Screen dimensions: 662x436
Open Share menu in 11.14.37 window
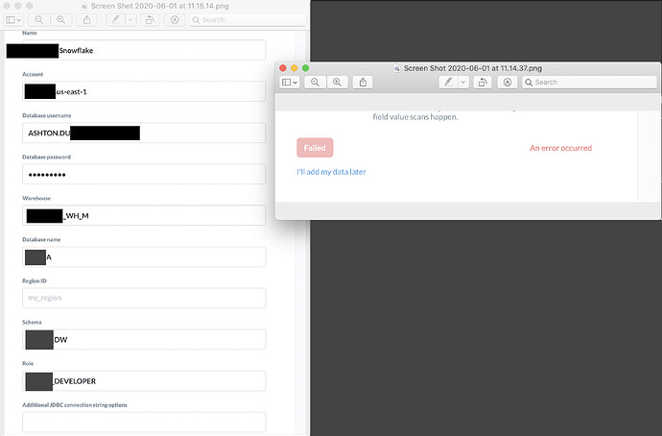pos(363,83)
